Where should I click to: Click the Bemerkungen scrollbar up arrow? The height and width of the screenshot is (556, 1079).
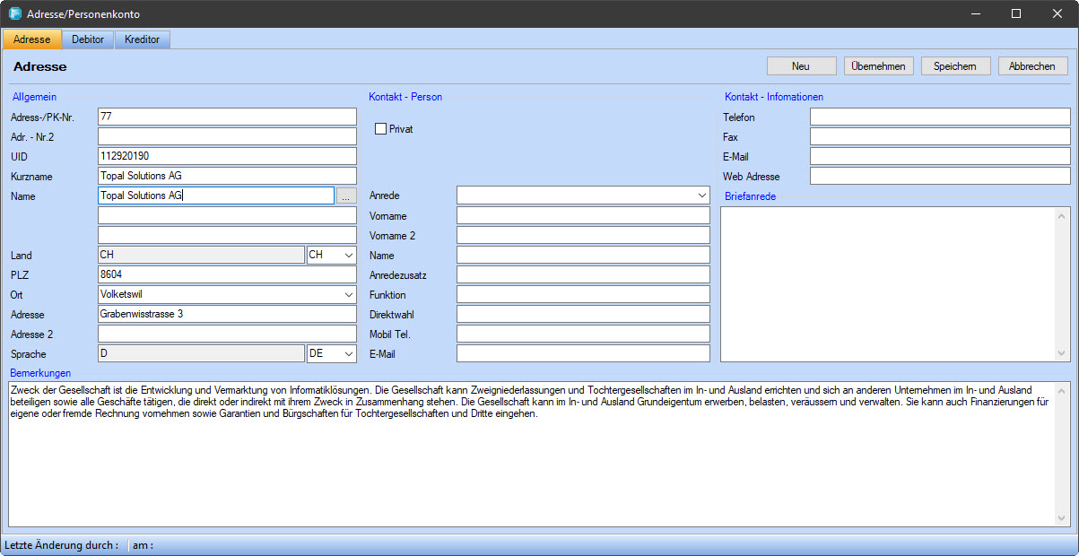(x=1064, y=390)
